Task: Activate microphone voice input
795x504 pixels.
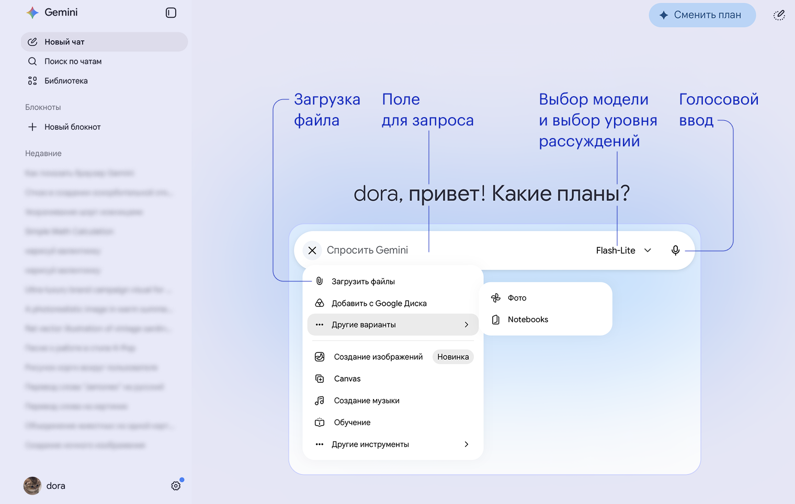Action: tap(675, 250)
